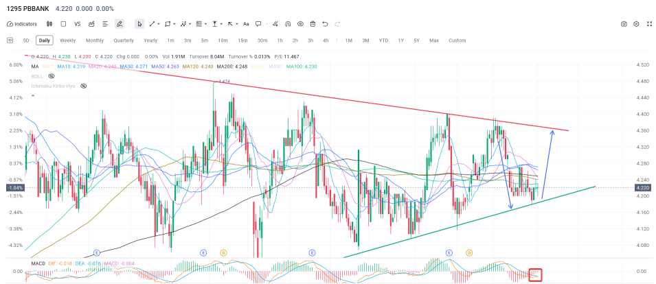Toggle Ichimoku Kinko Hyo visibility eye
The image size is (656, 284).
point(83,86)
